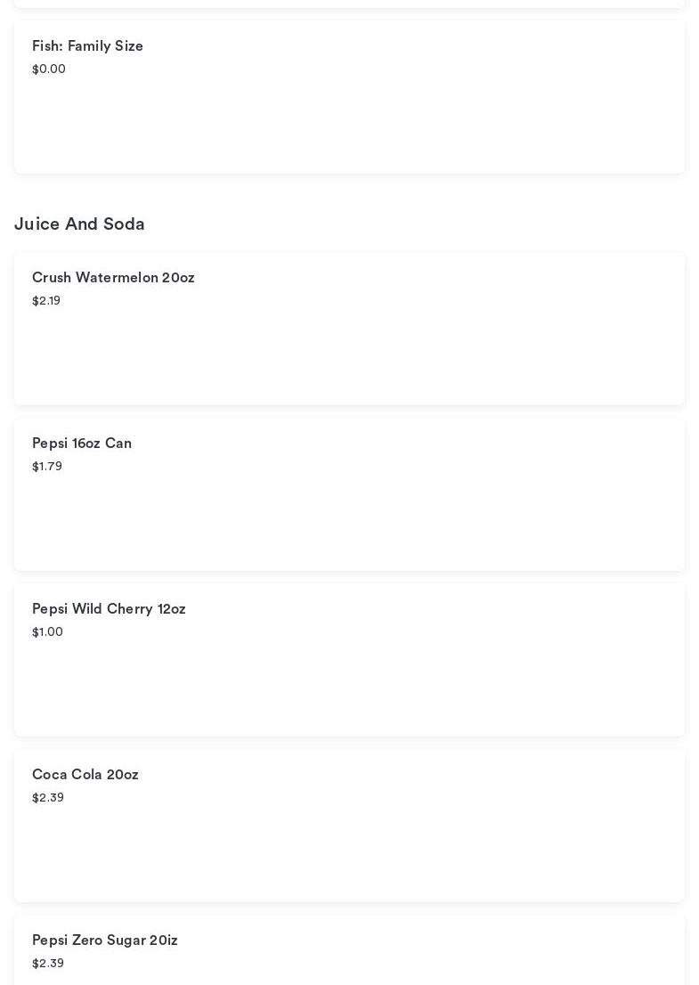Click the partially visible card above Fish: Family Size
The height and width of the screenshot is (985, 699).
349,4
